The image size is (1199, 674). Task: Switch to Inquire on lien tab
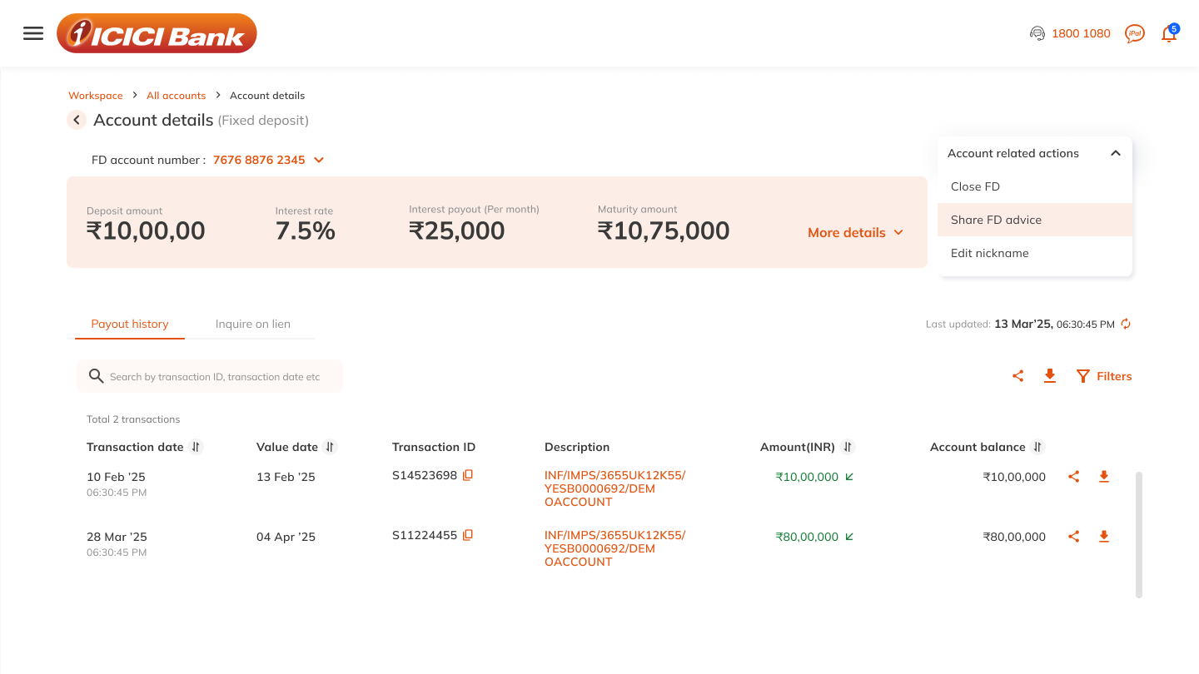pos(252,324)
